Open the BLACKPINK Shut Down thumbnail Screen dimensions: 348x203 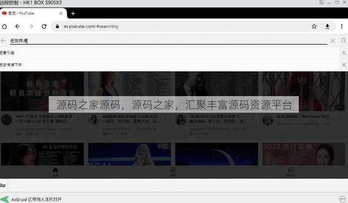tap(303, 91)
